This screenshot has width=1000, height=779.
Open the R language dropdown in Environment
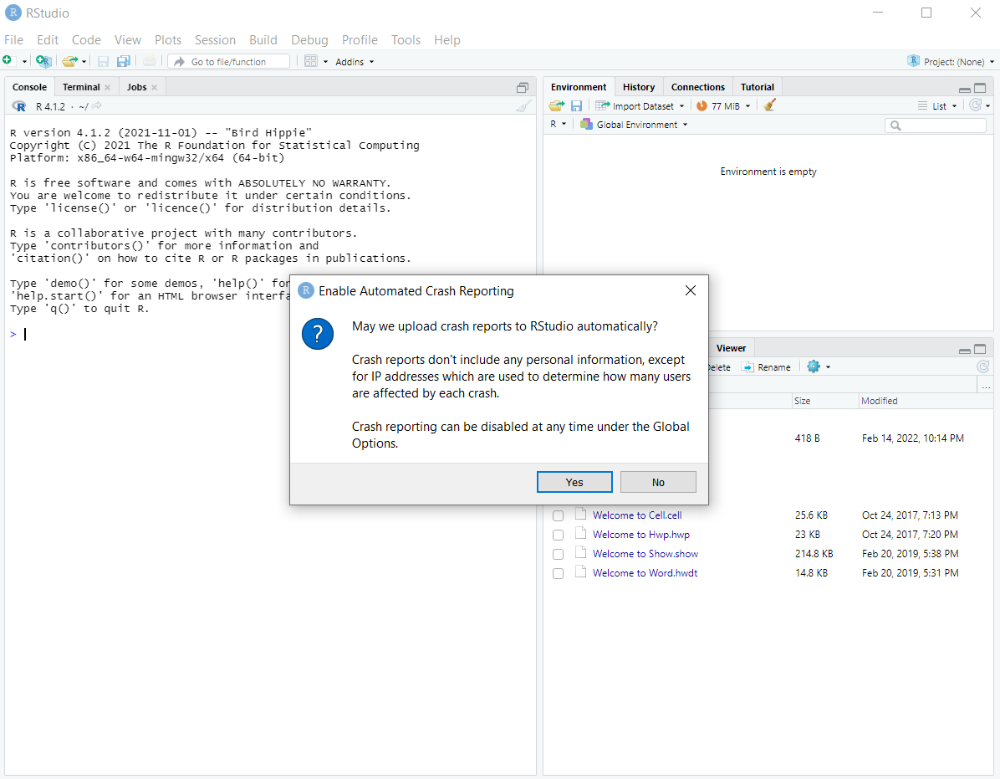(558, 125)
